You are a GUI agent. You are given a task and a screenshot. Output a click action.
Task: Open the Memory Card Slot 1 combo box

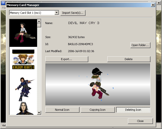pos(32,13)
